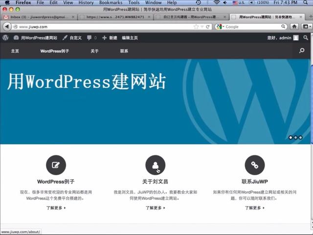Switch to the Gmail Inbox tab
Screen dimensions: 313x235
[x=39, y=17]
